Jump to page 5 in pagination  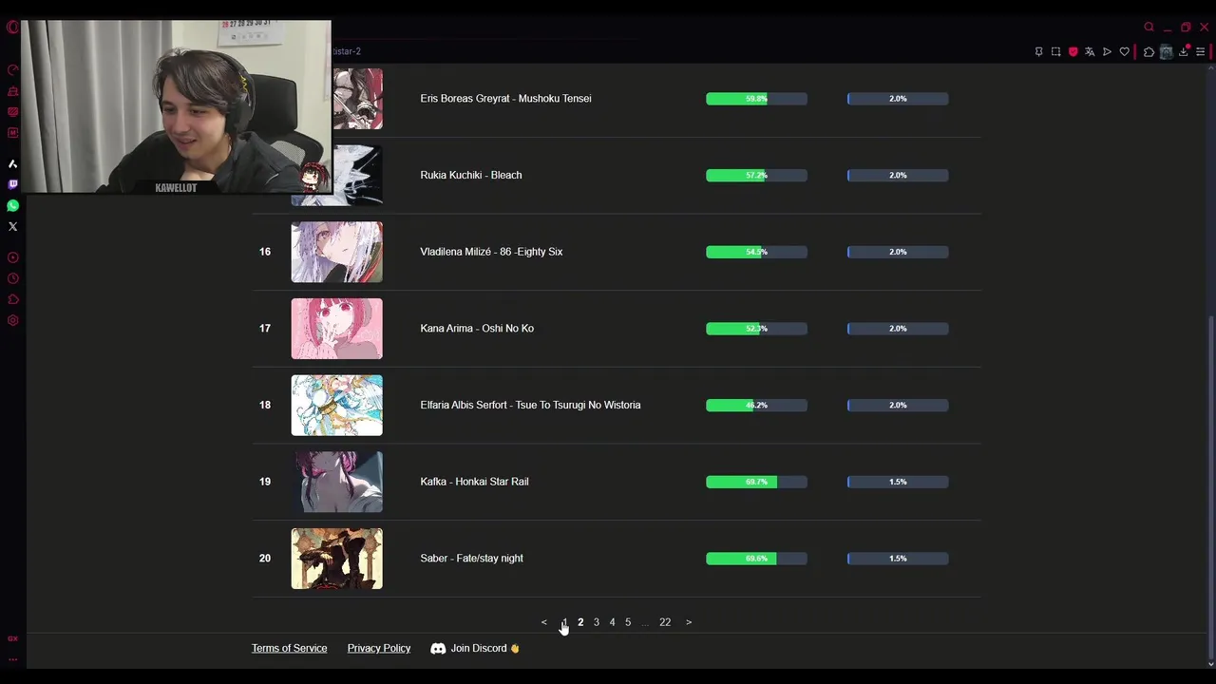[x=628, y=622]
